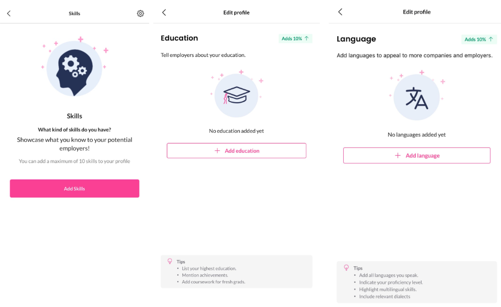The height and width of the screenshot is (307, 501).
Task: Click the Language tips lightbulb icon
Action: click(x=346, y=268)
